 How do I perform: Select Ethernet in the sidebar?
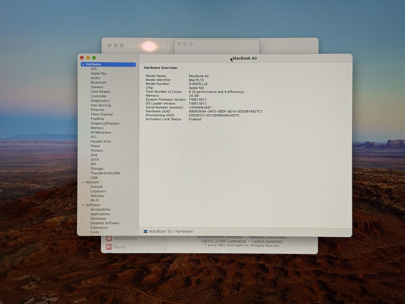point(97,110)
